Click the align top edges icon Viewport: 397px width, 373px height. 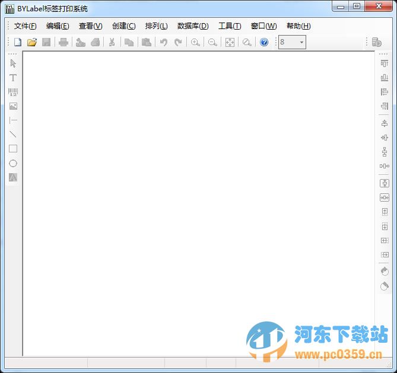click(385, 63)
